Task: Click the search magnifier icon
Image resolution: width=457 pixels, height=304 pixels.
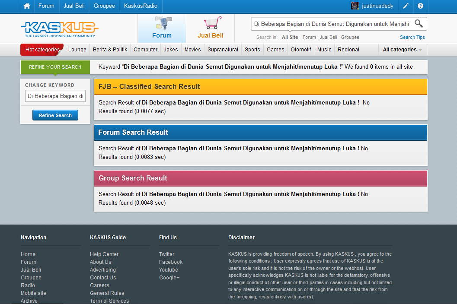Action: point(419,24)
